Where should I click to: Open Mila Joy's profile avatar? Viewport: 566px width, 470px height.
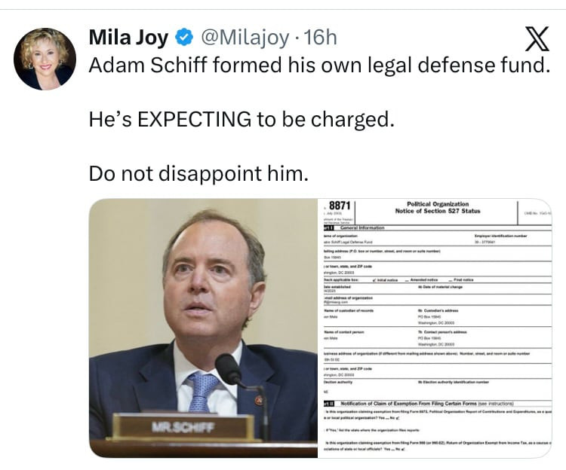(45, 59)
